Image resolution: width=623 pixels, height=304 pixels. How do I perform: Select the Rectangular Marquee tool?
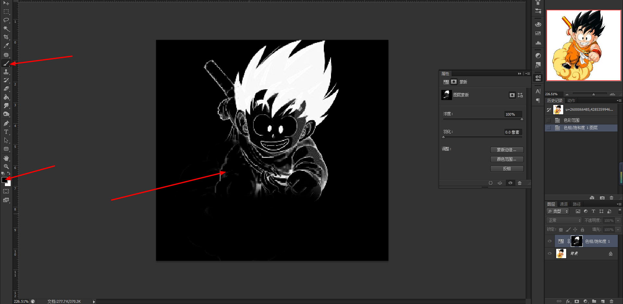(6, 12)
